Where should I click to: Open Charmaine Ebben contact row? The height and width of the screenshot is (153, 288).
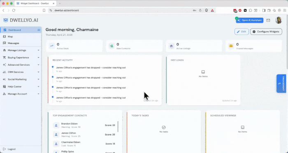point(84,144)
